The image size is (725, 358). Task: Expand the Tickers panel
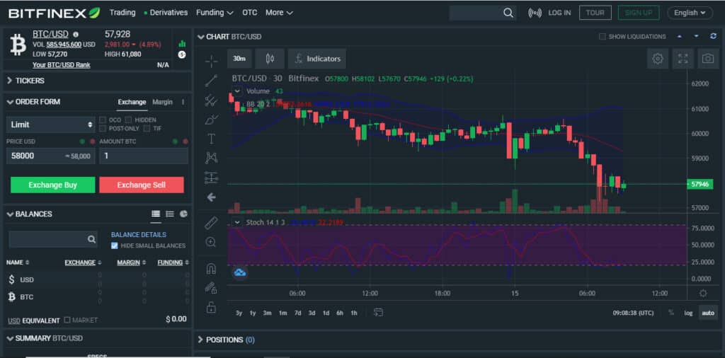coord(10,81)
